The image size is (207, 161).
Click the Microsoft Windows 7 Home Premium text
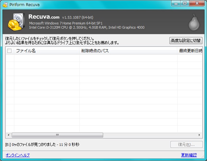click(x=66, y=23)
